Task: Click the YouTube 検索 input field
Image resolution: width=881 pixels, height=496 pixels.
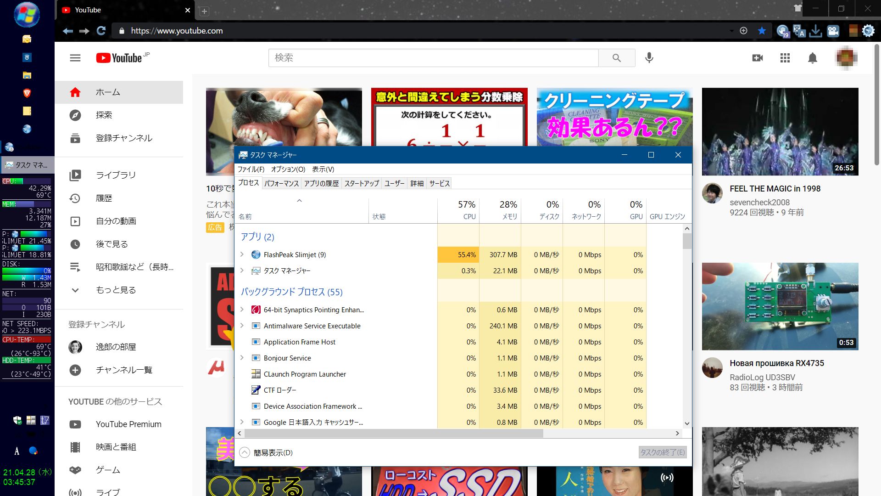Action: click(x=434, y=58)
